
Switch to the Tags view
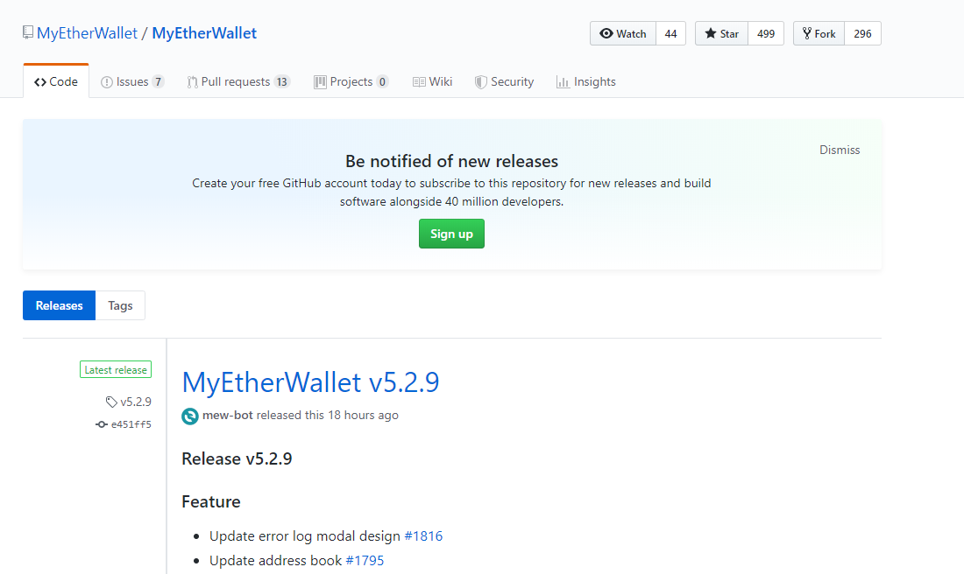pos(121,305)
